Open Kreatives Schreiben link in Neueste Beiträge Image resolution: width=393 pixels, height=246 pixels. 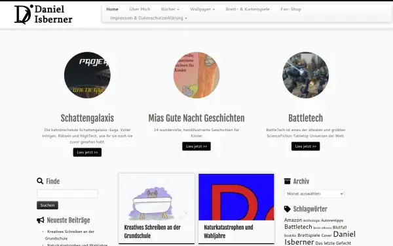click(x=69, y=235)
